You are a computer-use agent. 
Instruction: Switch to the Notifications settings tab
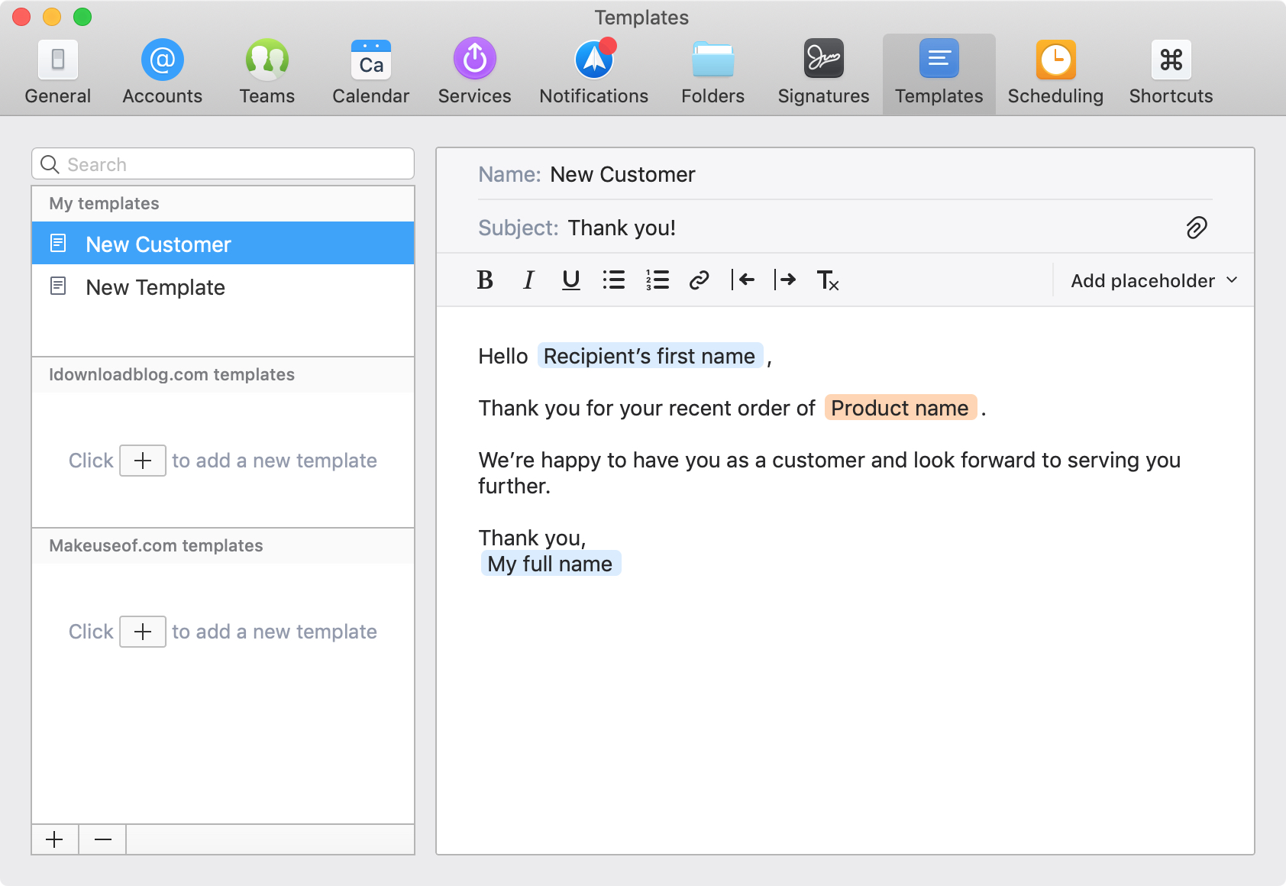pyautogui.click(x=593, y=71)
